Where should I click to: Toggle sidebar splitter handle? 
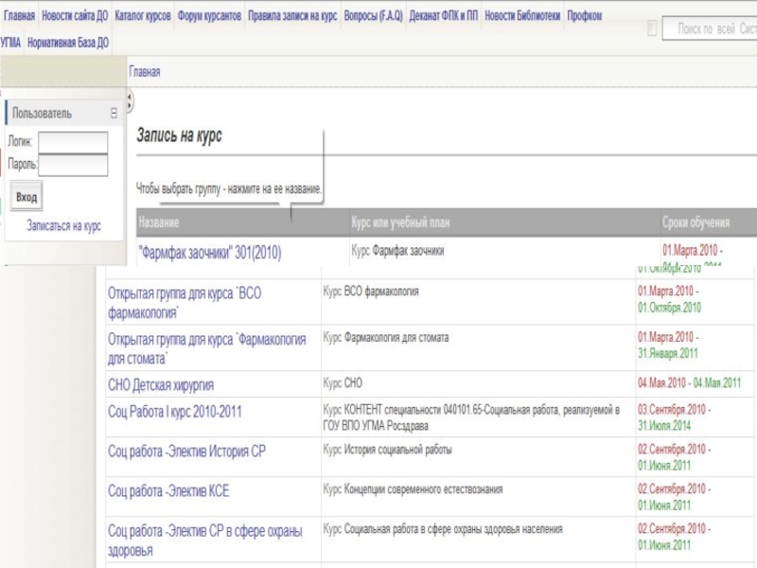(x=129, y=101)
